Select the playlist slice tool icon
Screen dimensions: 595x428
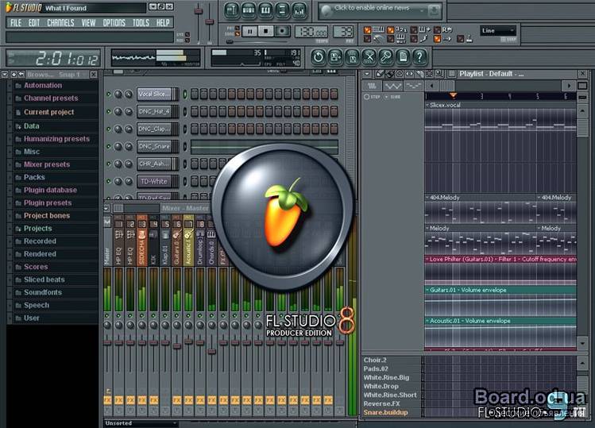419,74
